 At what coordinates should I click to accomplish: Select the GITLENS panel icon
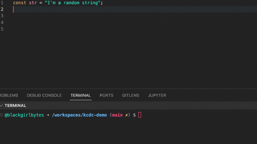[131, 95]
